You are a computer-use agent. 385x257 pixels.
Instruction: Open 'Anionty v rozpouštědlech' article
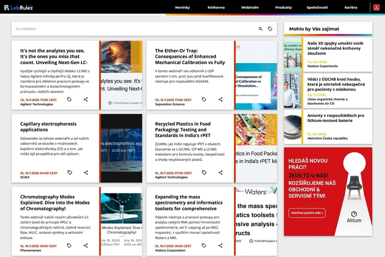pos(336,118)
